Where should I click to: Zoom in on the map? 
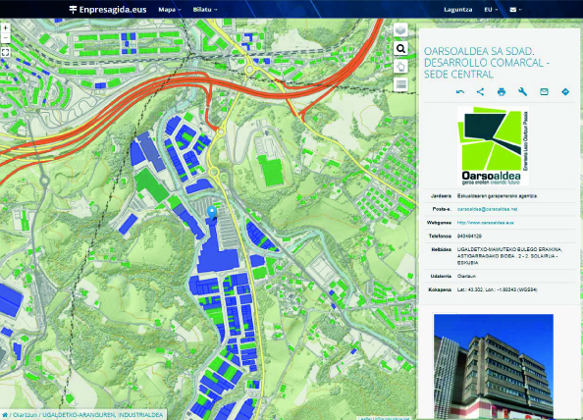click(6, 28)
